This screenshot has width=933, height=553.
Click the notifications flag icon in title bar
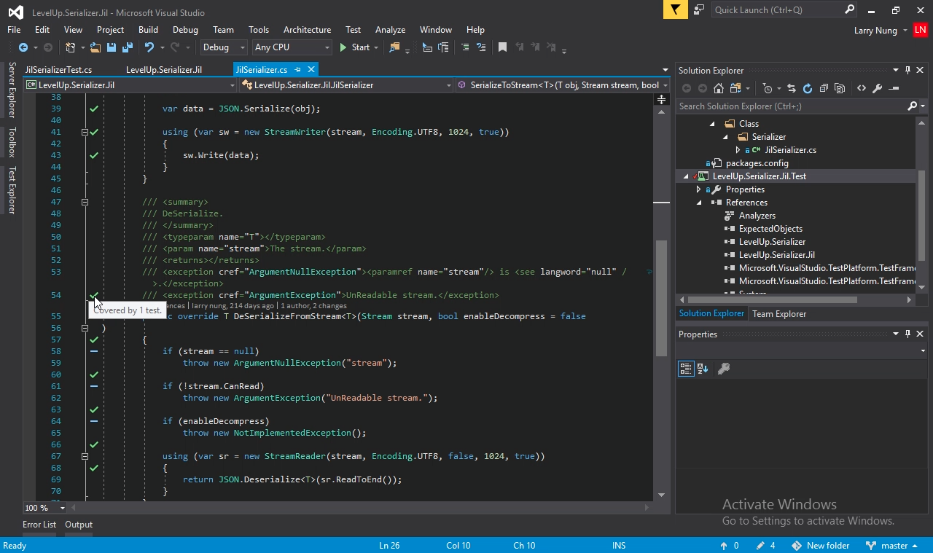click(x=676, y=9)
